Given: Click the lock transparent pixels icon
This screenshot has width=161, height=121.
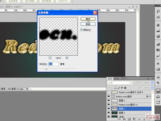Looking at the screenshot, I should coord(115,88).
